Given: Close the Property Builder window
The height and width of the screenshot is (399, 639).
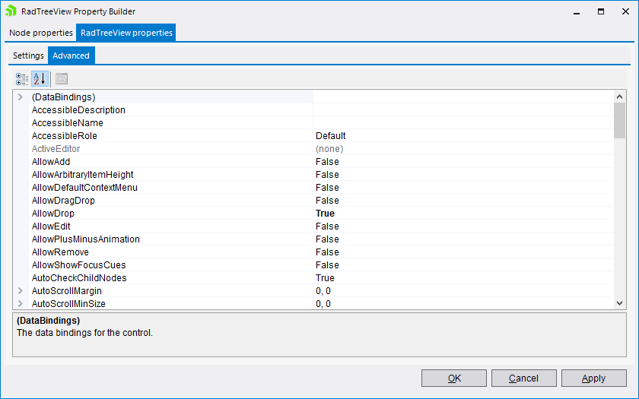Looking at the screenshot, I should pyautogui.click(x=625, y=11).
